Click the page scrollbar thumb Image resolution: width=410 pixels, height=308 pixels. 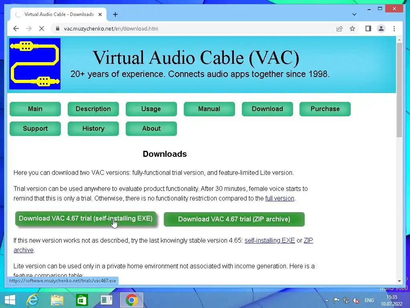tap(399, 90)
